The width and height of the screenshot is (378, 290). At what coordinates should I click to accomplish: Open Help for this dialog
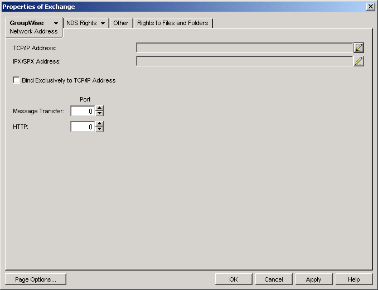pyautogui.click(x=353, y=279)
